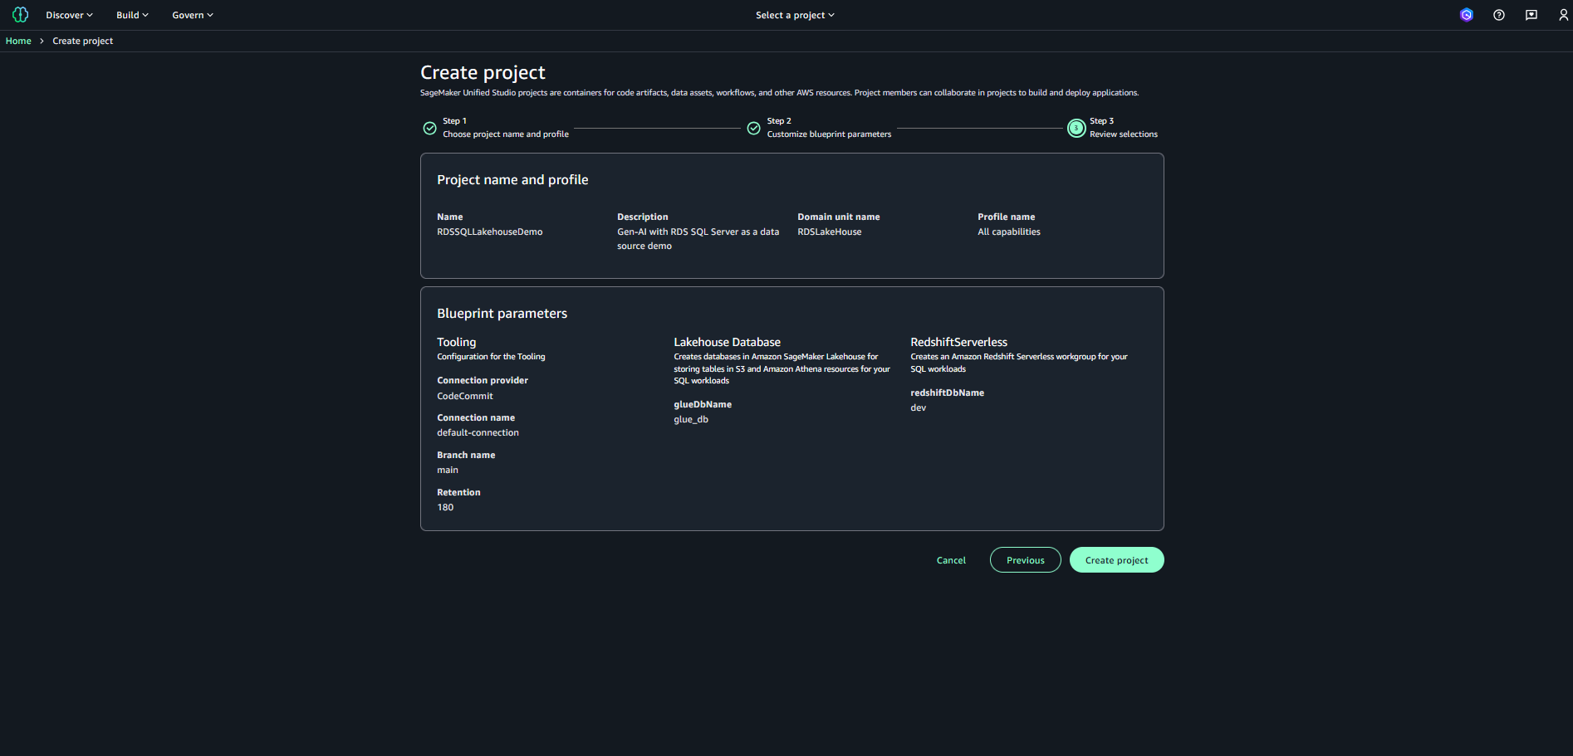1573x756 pixels.
Task: Select the project name RDSSQLLakehouseDemo
Action: click(490, 232)
